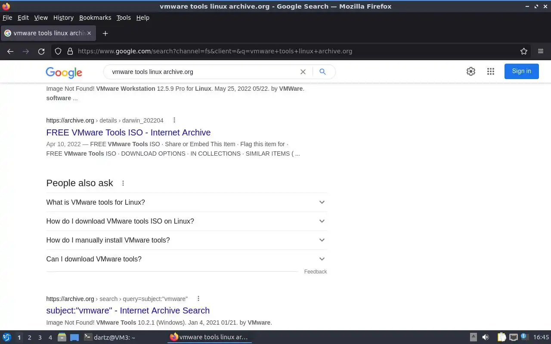Screen dimensions: 551x344
Task: Open the network tray icon
Action: pos(513,338)
